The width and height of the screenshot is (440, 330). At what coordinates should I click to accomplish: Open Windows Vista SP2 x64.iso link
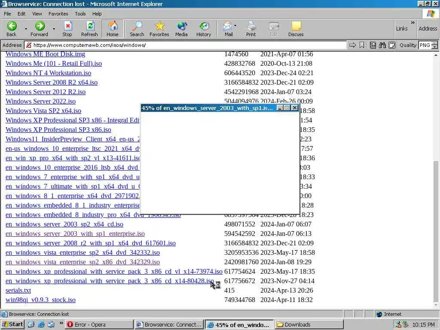(43, 111)
